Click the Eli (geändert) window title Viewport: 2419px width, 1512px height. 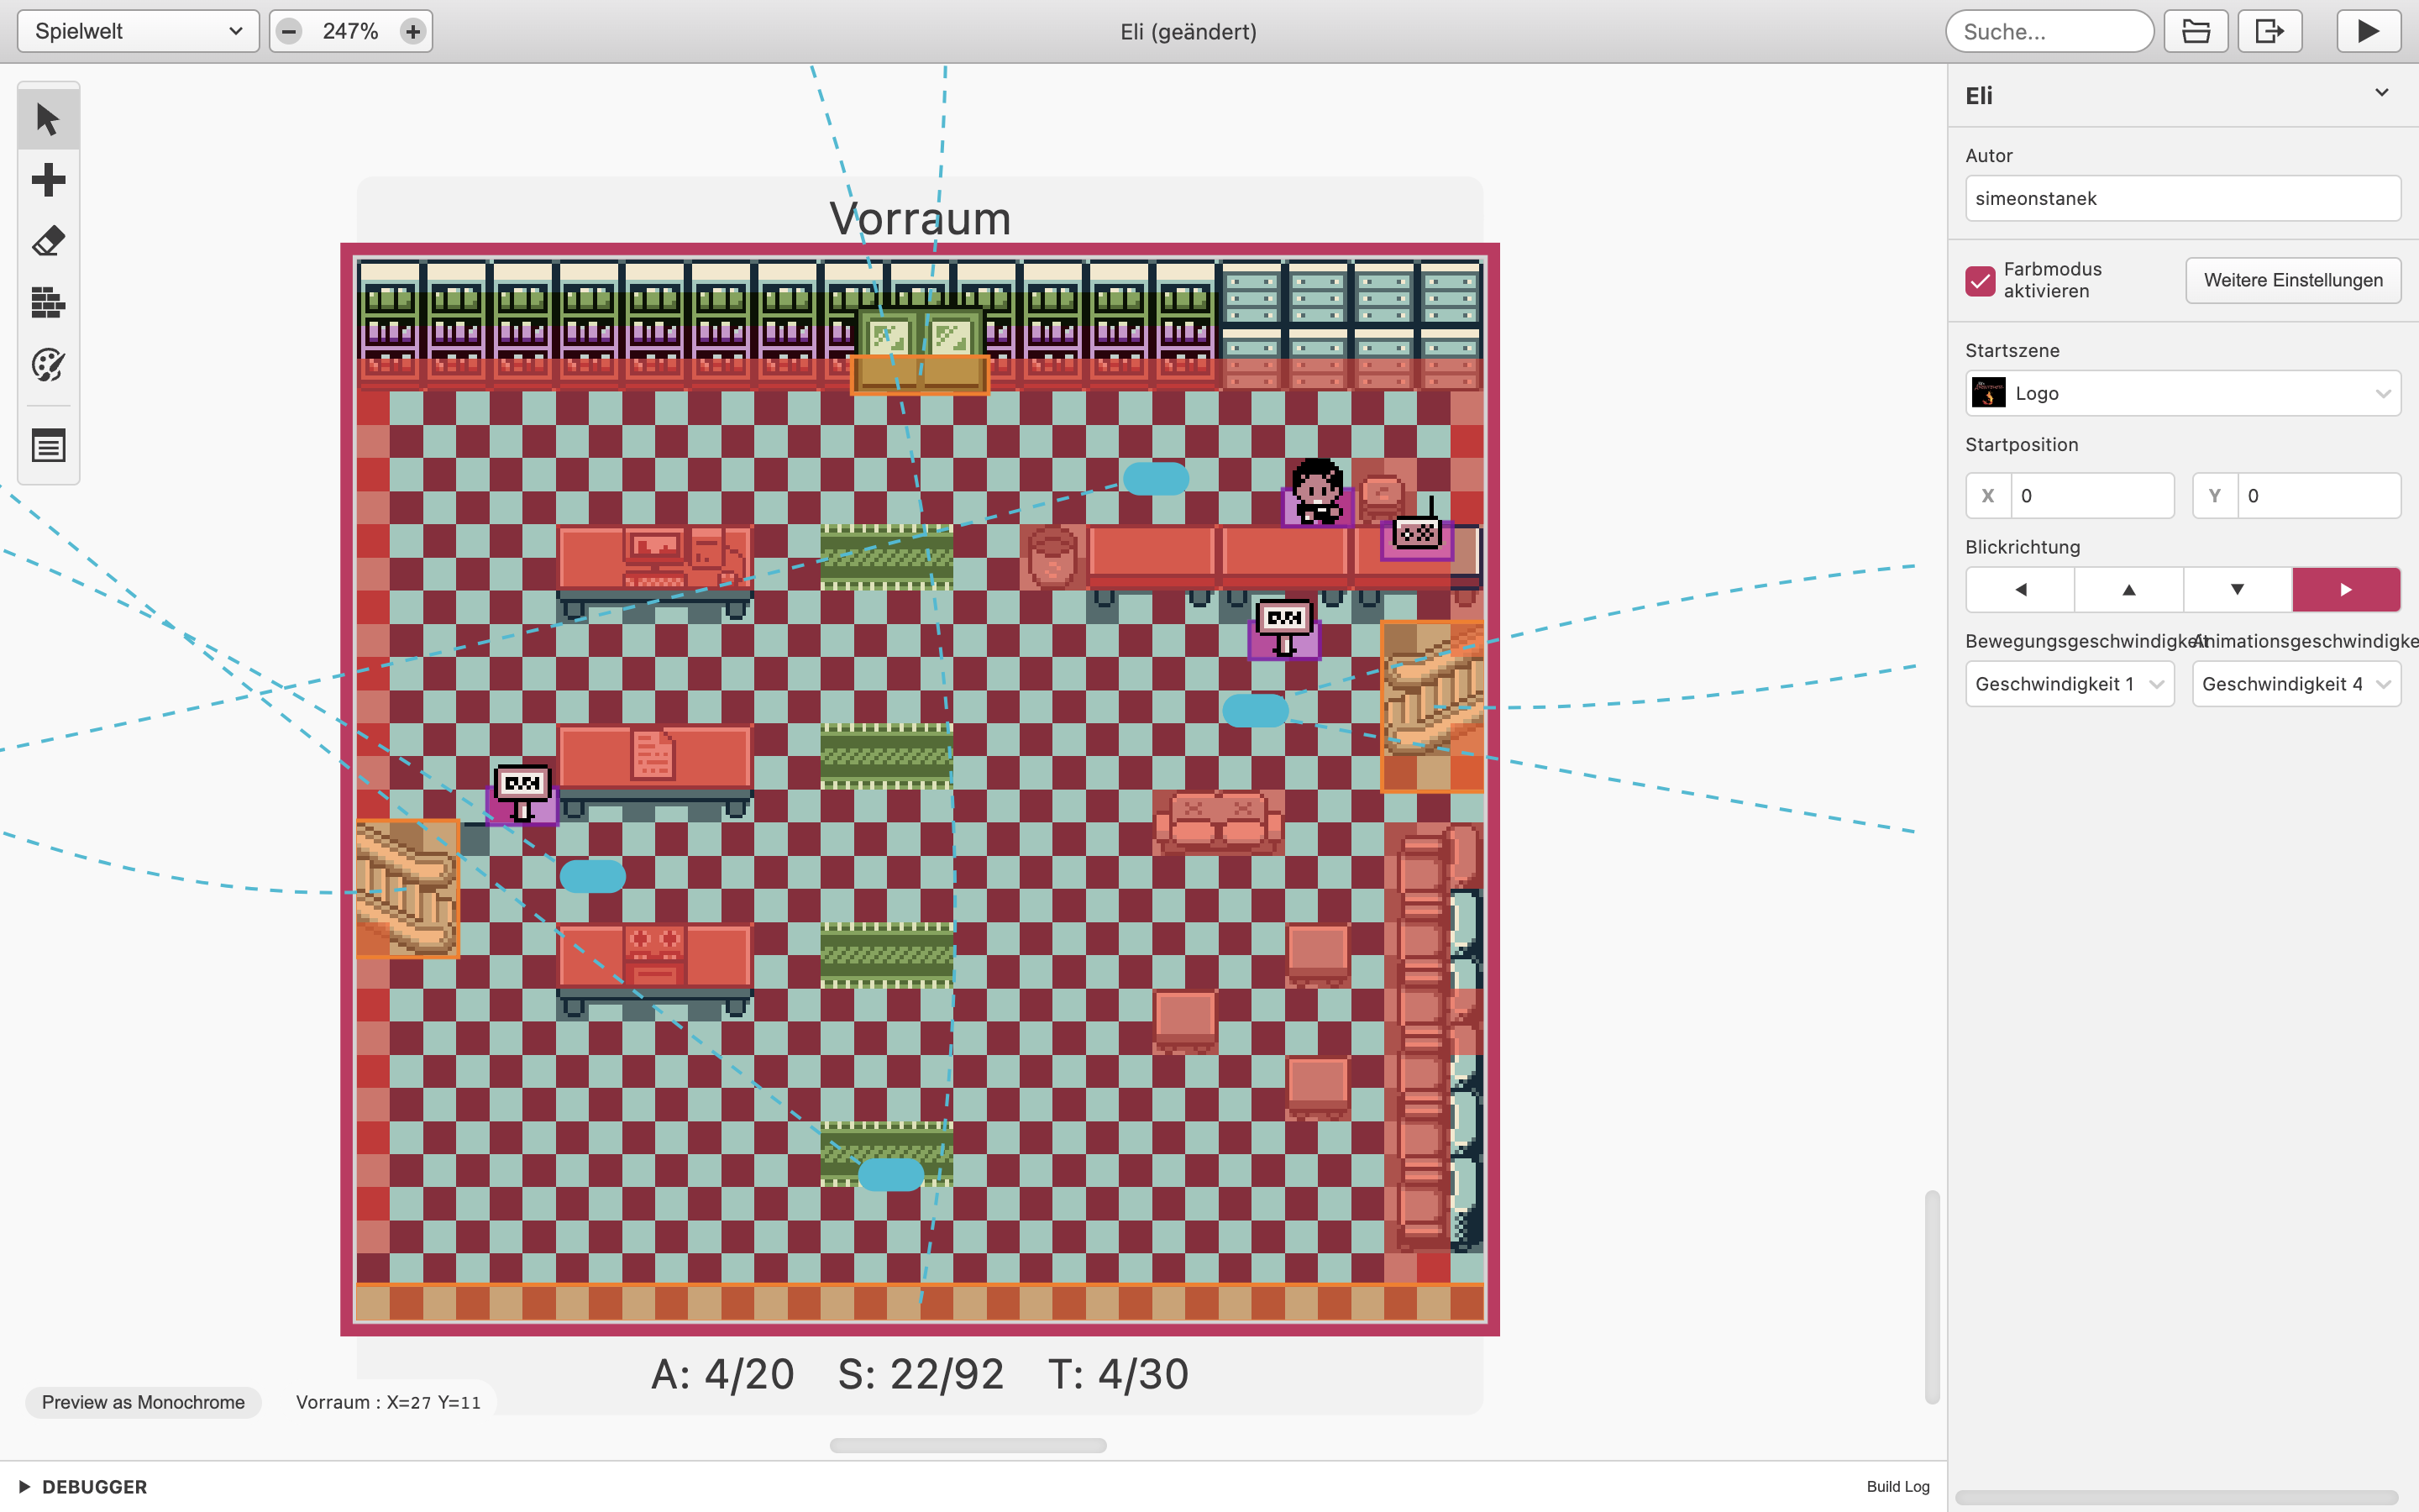[x=1188, y=32]
